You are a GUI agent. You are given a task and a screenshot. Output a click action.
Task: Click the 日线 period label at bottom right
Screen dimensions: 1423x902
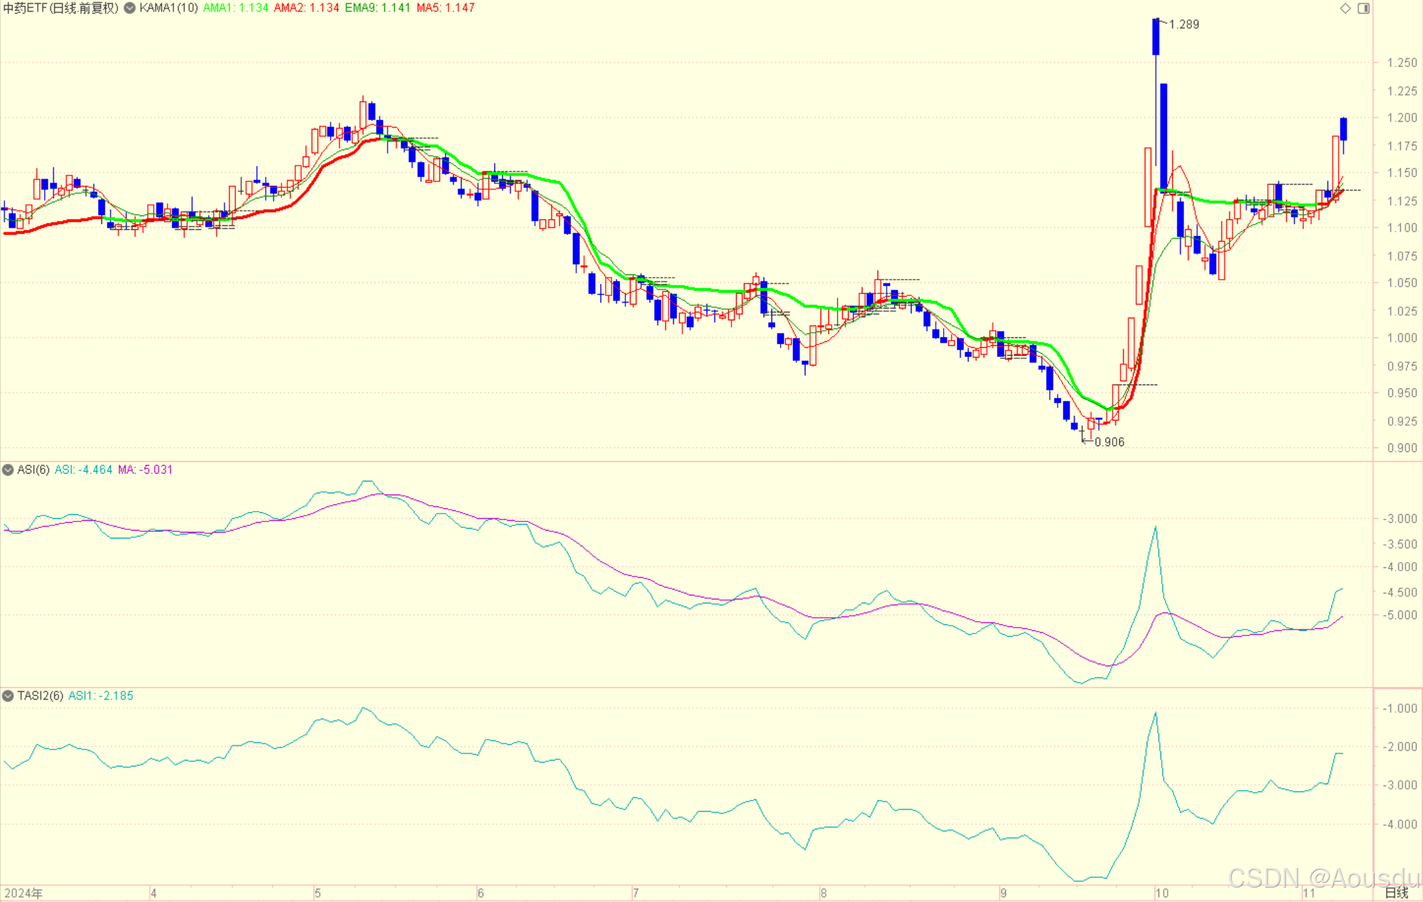pyautogui.click(x=1395, y=893)
